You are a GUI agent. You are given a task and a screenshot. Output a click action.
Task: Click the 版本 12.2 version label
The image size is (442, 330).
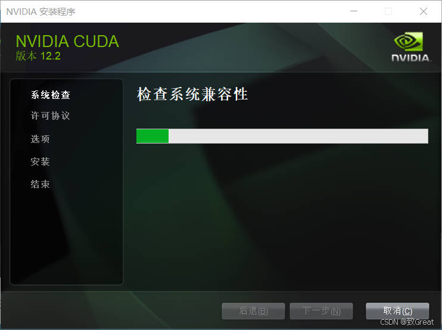point(38,56)
